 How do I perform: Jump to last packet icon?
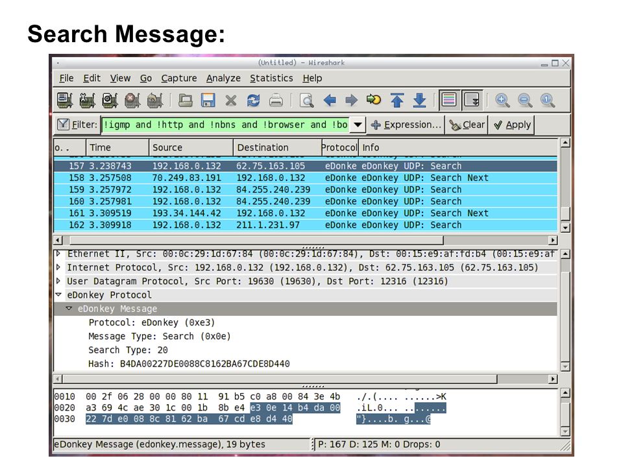[420, 100]
